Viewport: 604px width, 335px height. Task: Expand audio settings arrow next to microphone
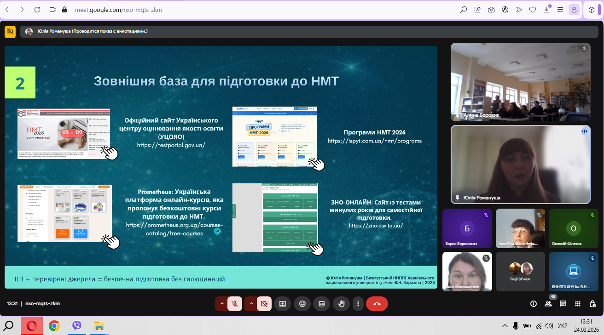point(222,304)
